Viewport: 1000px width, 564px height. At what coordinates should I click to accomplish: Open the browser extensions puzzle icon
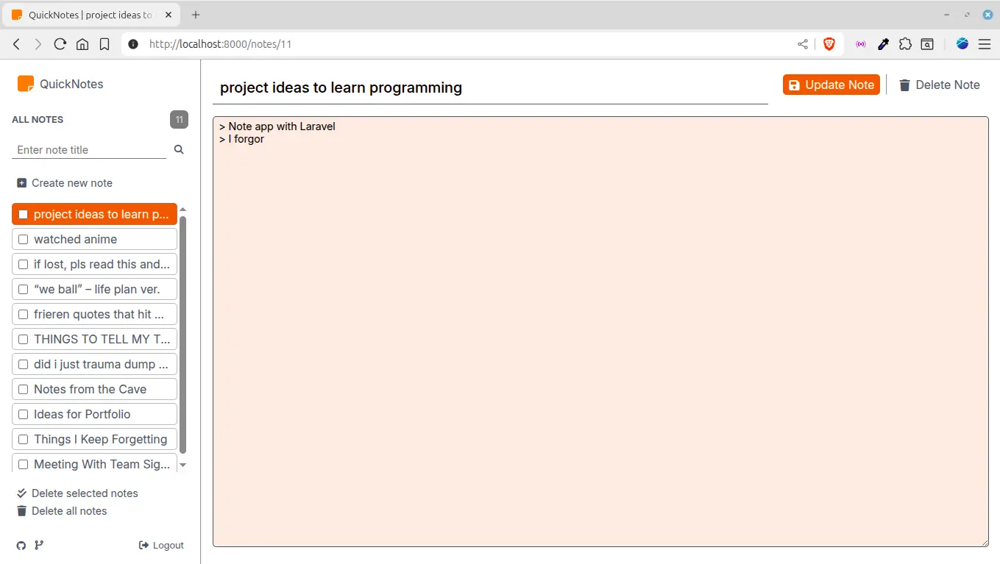[x=905, y=44]
